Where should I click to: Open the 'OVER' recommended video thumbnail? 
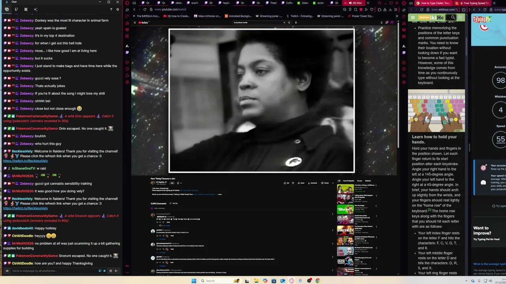[345, 261]
